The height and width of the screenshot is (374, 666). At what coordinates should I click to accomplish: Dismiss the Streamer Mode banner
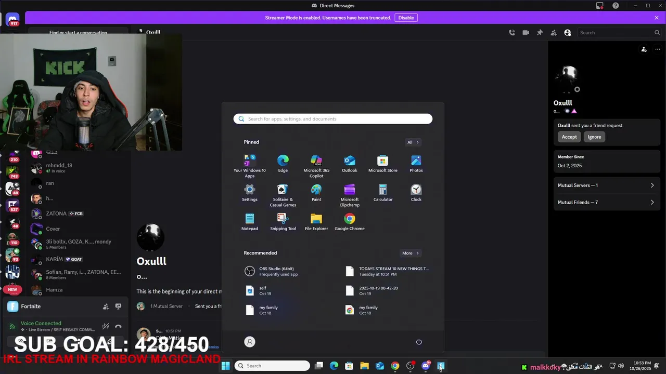pos(657,18)
